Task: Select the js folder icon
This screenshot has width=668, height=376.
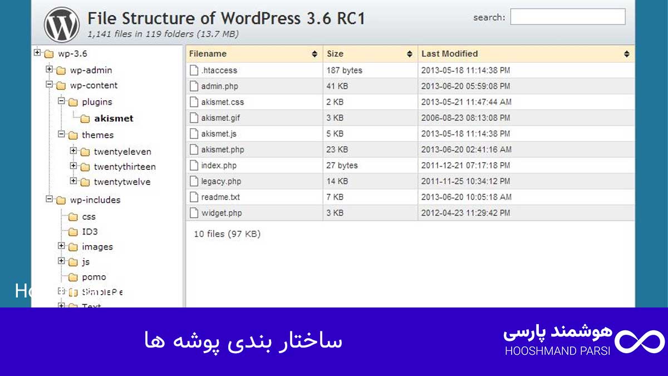Action: pyautogui.click(x=73, y=262)
